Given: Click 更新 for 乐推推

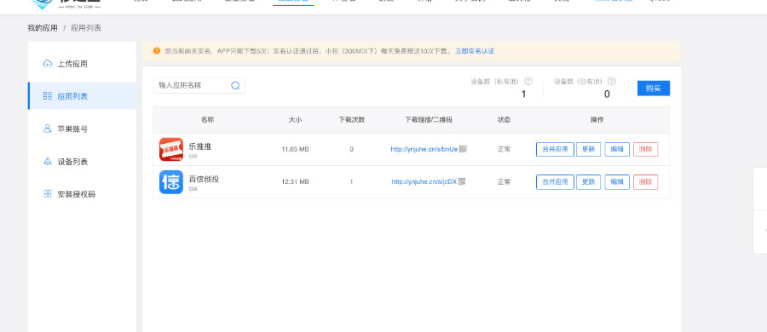Looking at the screenshot, I should (588, 150).
